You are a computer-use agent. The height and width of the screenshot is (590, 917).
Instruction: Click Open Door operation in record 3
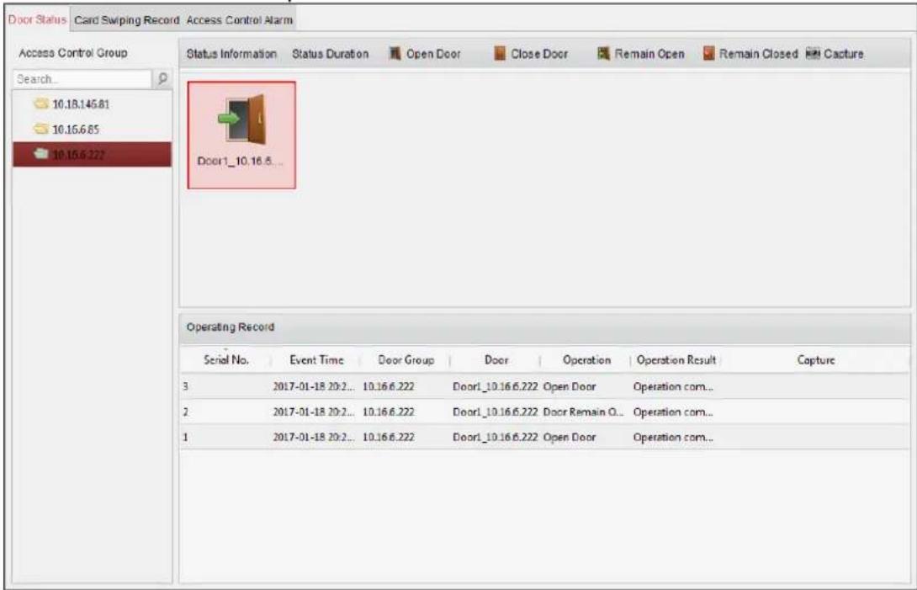point(570,387)
